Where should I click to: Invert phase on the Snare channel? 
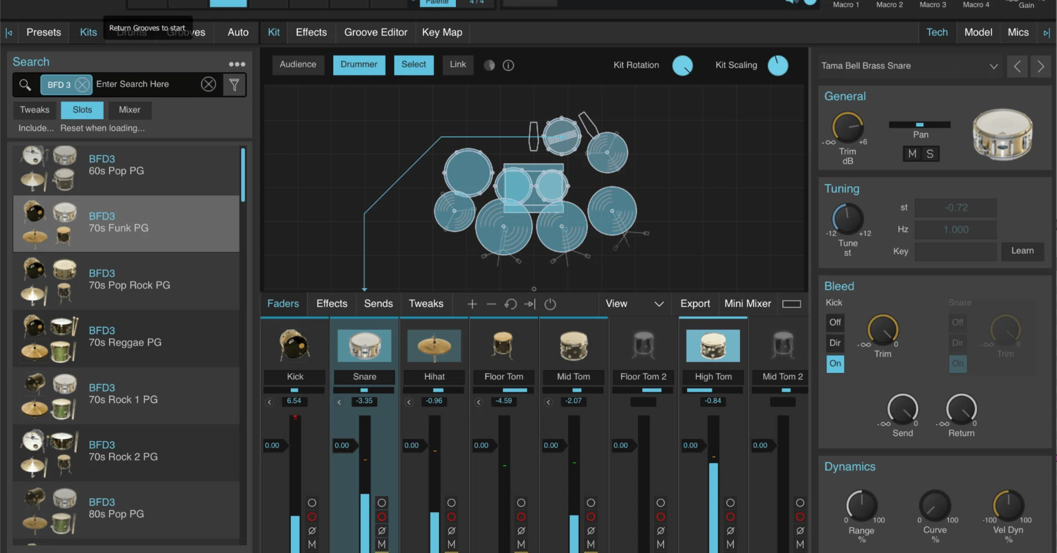[382, 530]
